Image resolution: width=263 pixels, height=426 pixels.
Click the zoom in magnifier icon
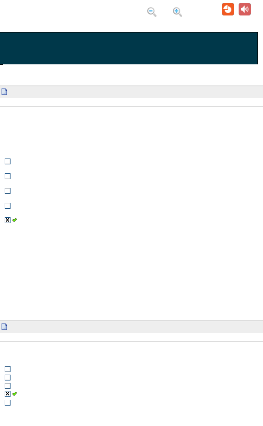(x=177, y=12)
